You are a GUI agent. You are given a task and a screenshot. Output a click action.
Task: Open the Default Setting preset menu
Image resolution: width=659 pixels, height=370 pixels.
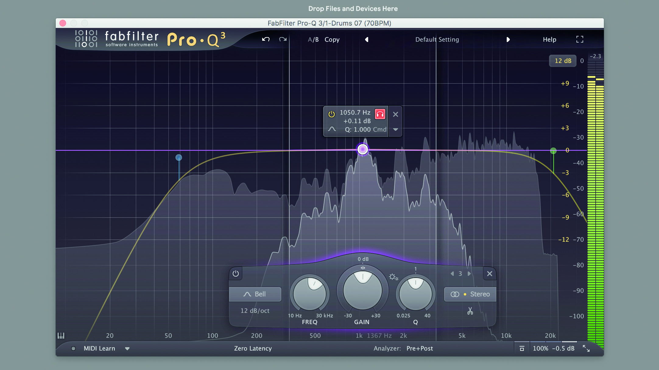pyautogui.click(x=437, y=40)
